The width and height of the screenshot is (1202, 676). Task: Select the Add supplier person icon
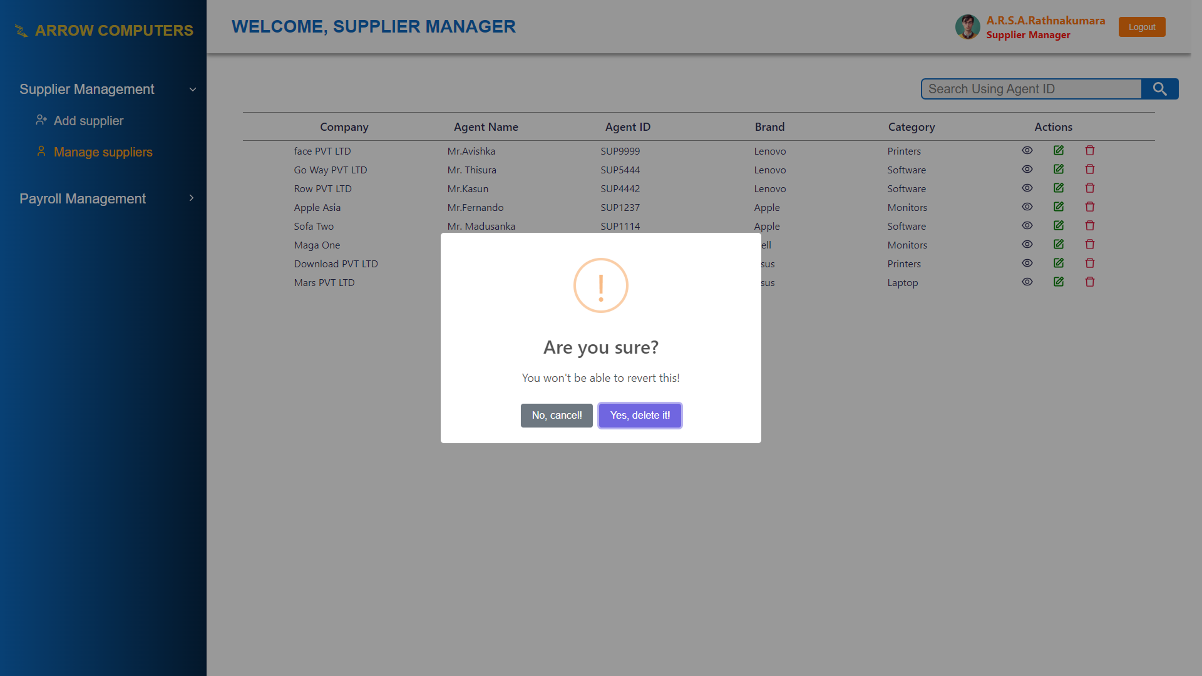pyautogui.click(x=41, y=120)
